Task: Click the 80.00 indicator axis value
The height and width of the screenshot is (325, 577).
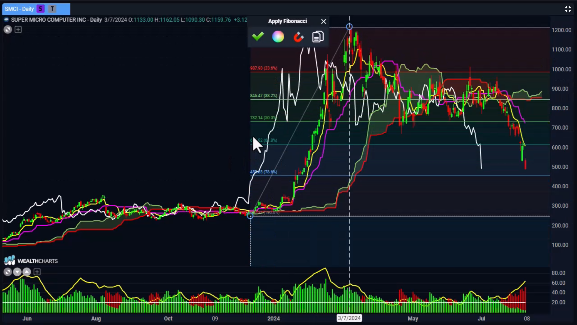Action: point(558,273)
